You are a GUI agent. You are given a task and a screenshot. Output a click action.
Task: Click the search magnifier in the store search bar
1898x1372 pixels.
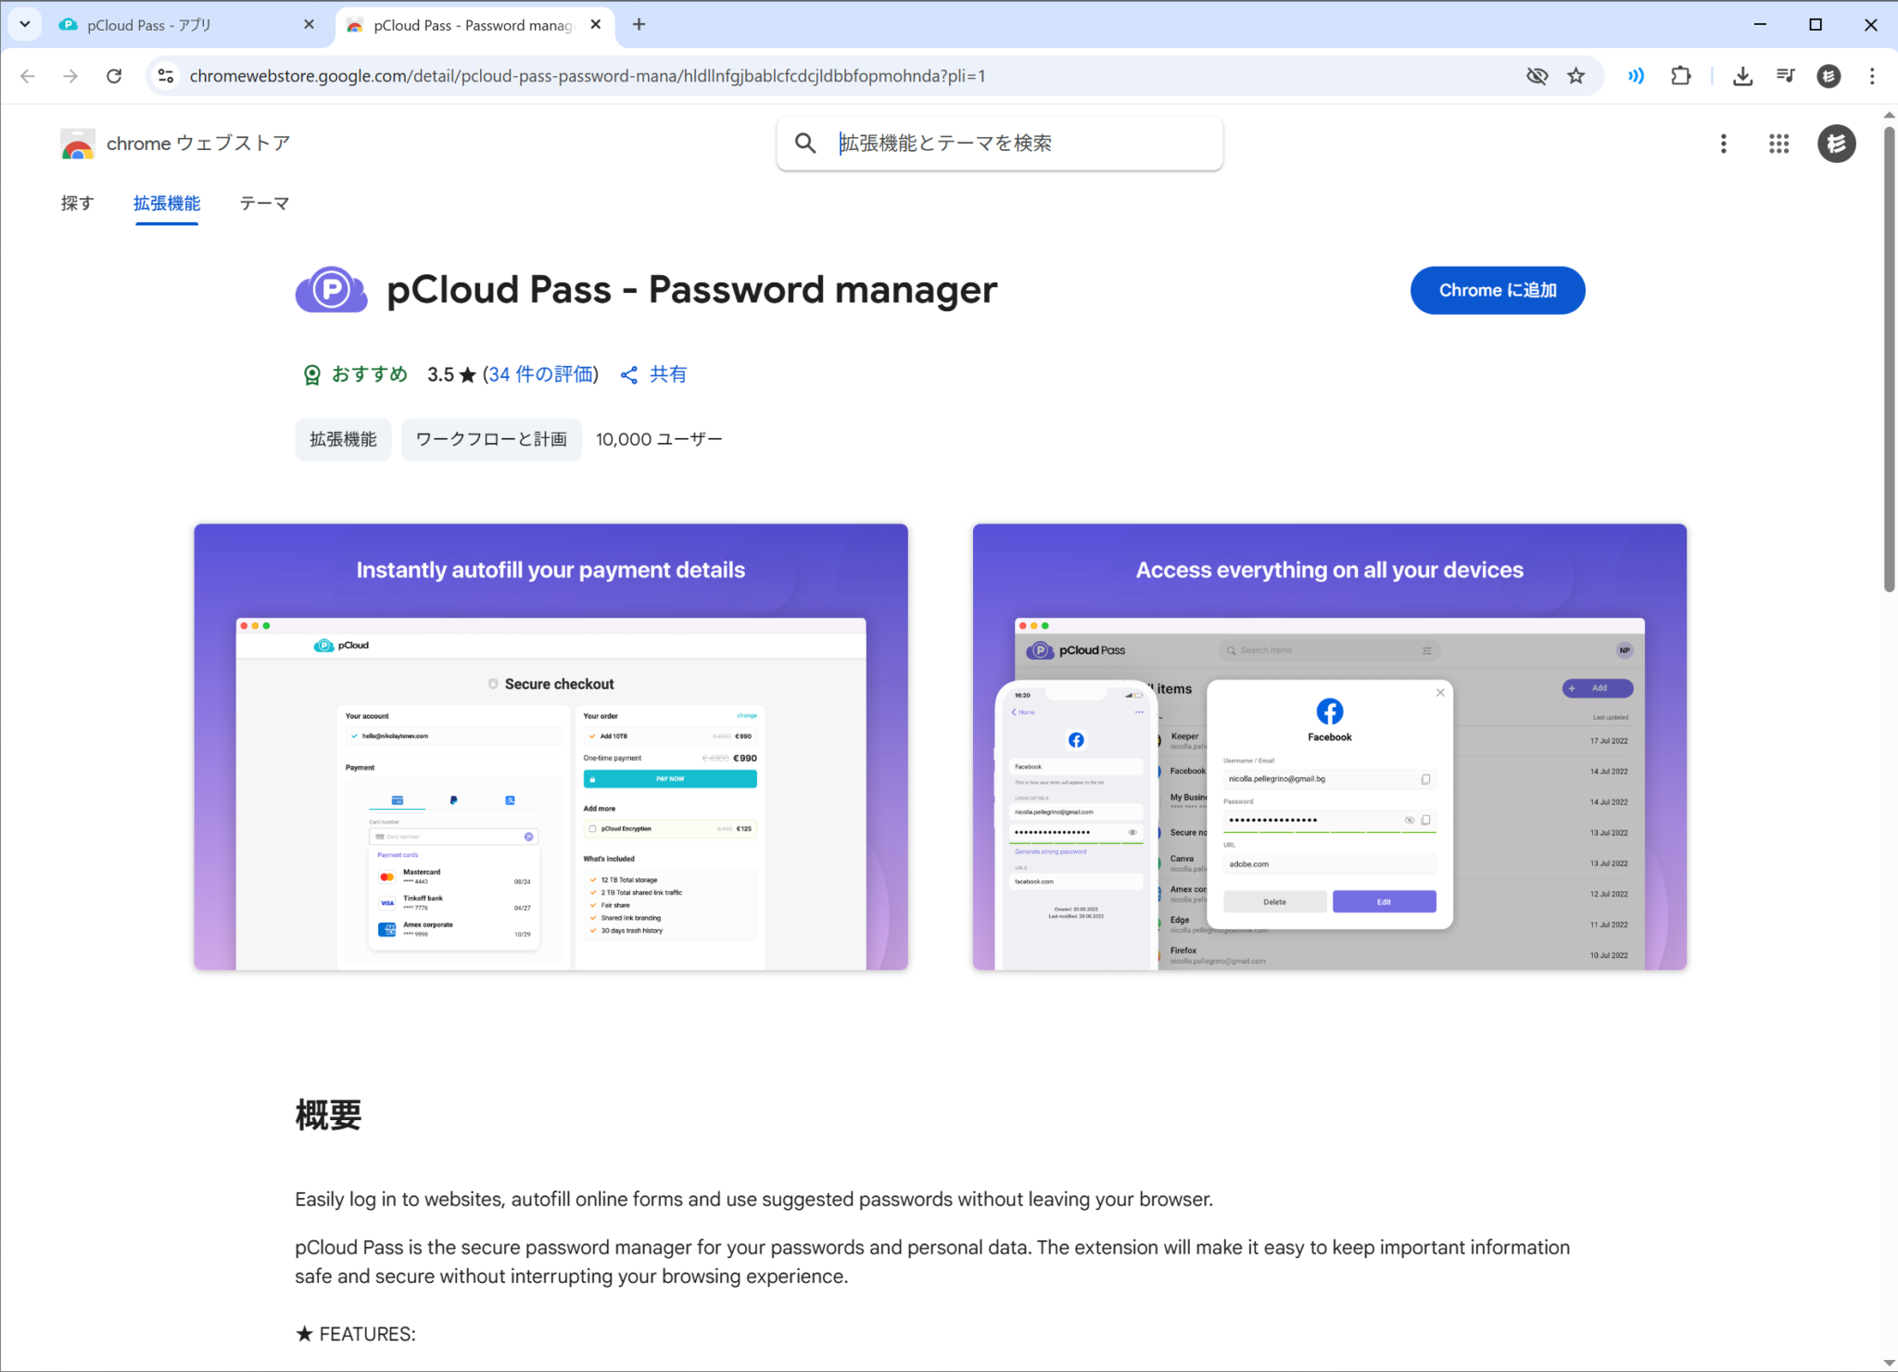pos(805,143)
